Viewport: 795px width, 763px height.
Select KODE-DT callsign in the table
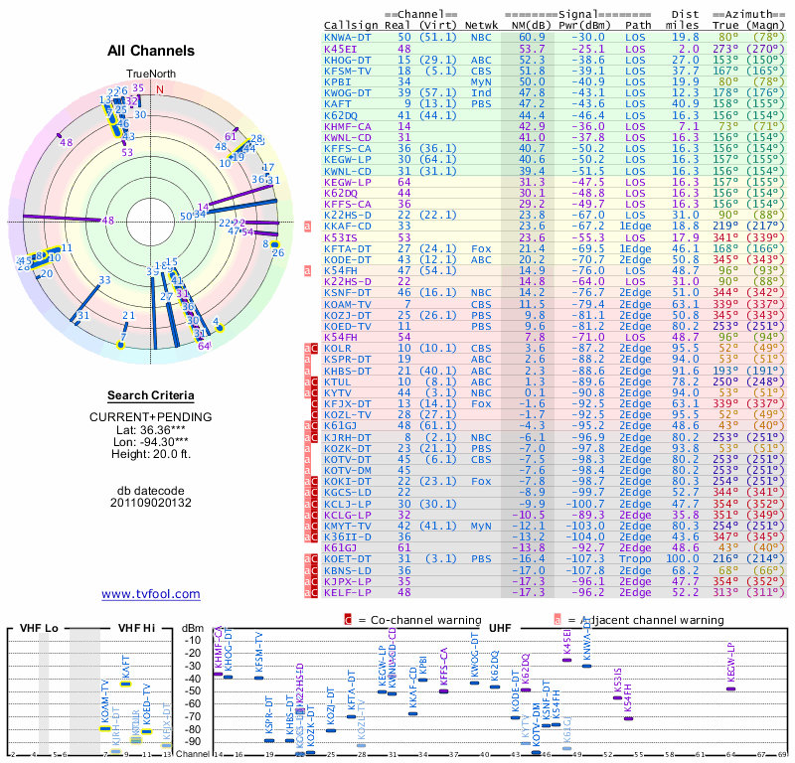pyautogui.click(x=347, y=260)
